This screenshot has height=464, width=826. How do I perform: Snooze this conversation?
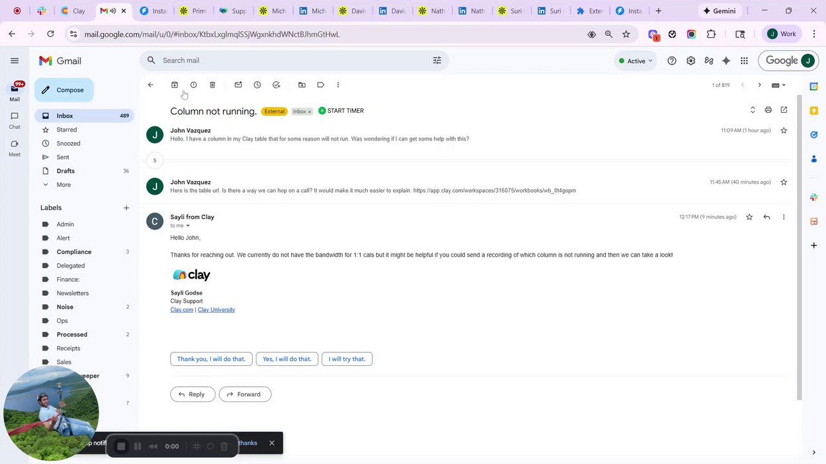pyautogui.click(x=257, y=85)
